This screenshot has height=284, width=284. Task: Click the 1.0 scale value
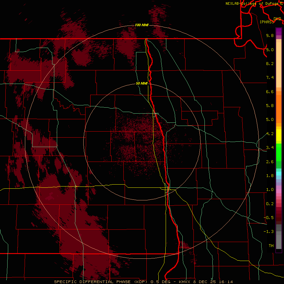[270, 190]
